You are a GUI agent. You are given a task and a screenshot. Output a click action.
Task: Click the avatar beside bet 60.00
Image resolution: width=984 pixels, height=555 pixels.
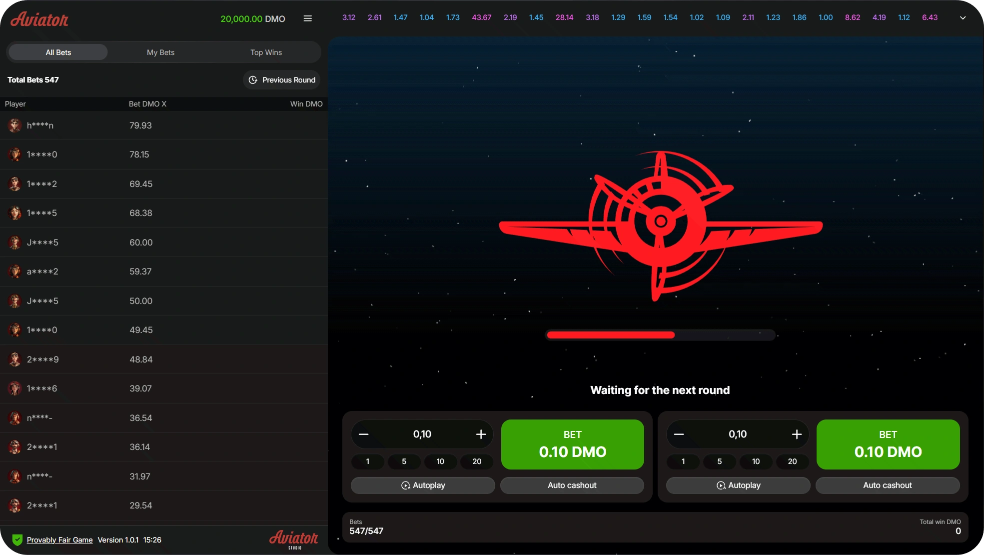15,242
